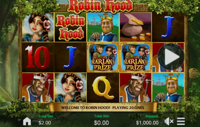
Task: Click the Balance $1,000.00 display
Action: (x=147, y=123)
